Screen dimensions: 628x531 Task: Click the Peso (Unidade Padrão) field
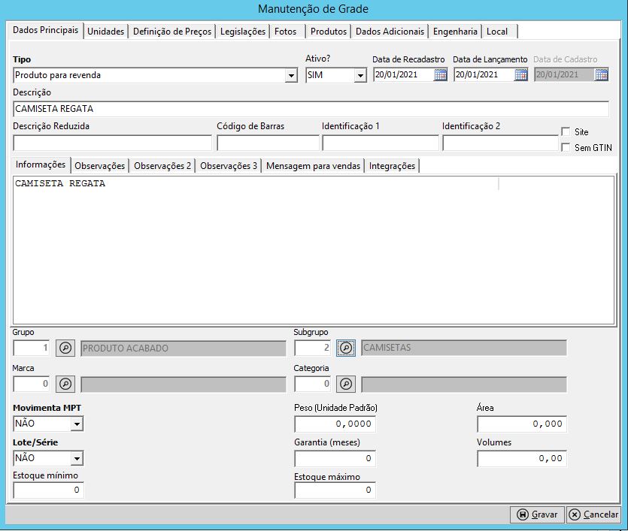pyautogui.click(x=335, y=424)
